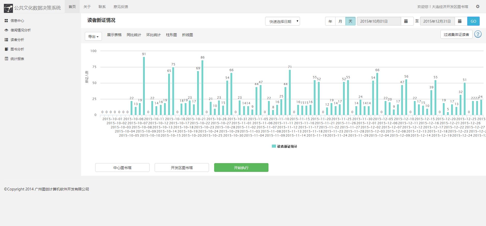Click 读者新证情况 page heading
Screen dimensions: 486x226
pos(101,20)
